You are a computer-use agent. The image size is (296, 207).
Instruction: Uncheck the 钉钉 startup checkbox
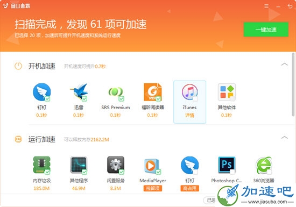point(47,98)
